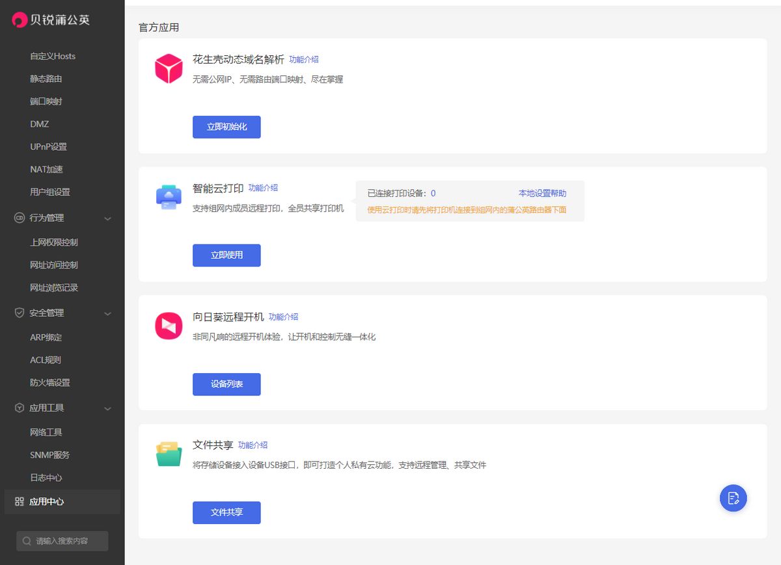
Task: Click the 安全管理 shield icon
Action: (x=20, y=313)
